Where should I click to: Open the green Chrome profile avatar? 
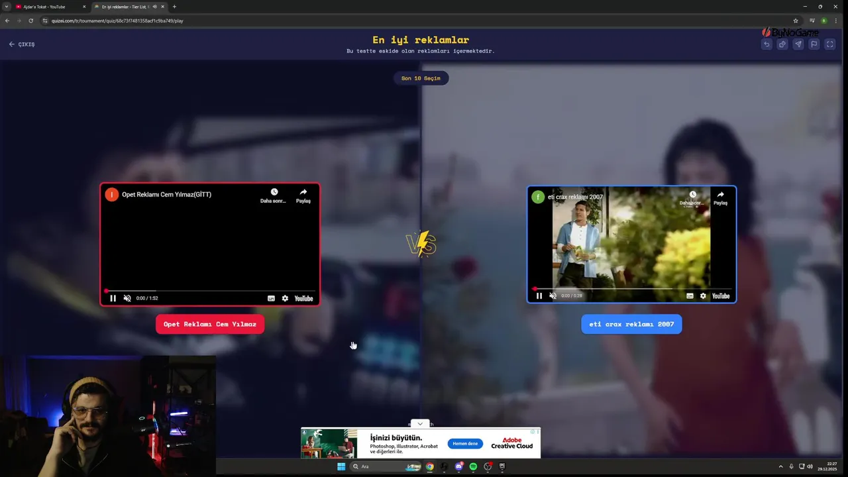point(823,21)
